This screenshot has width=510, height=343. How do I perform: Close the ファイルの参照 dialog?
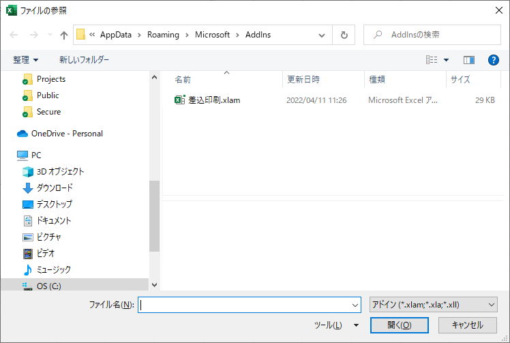pyautogui.click(x=499, y=10)
